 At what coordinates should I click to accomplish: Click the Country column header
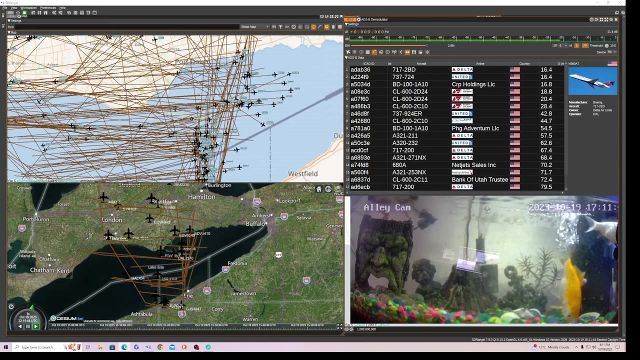pyautogui.click(x=524, y=63)
